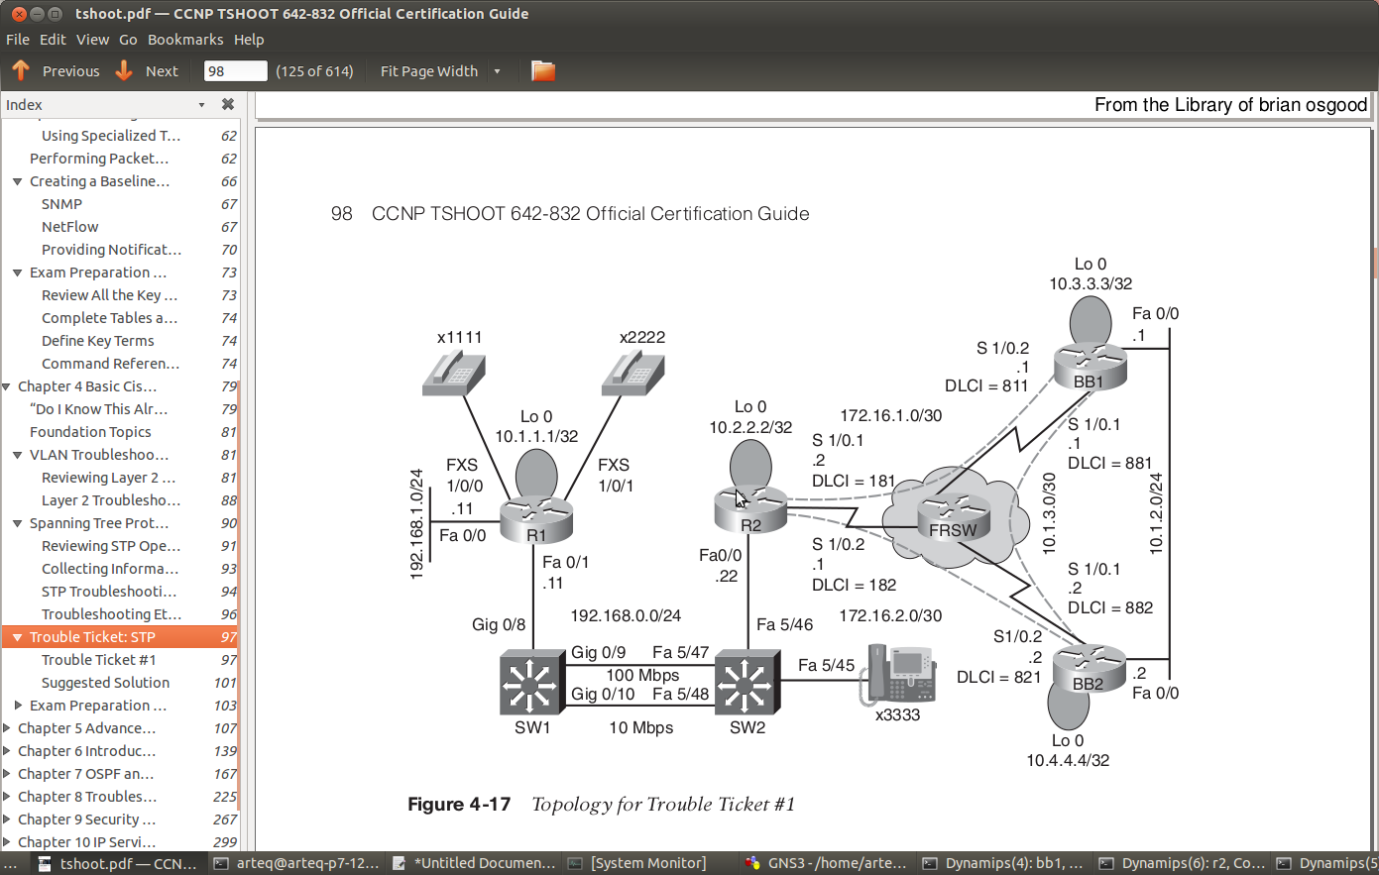Select the NetFlow index entry

70,227
